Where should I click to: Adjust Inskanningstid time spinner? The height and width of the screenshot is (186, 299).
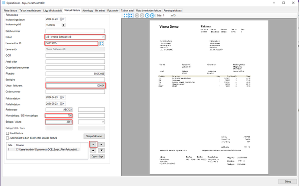(64, 25)
